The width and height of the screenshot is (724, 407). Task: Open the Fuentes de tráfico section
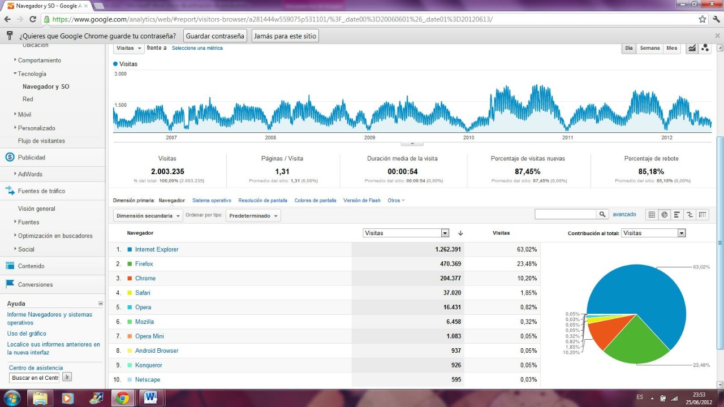(41, 191)
